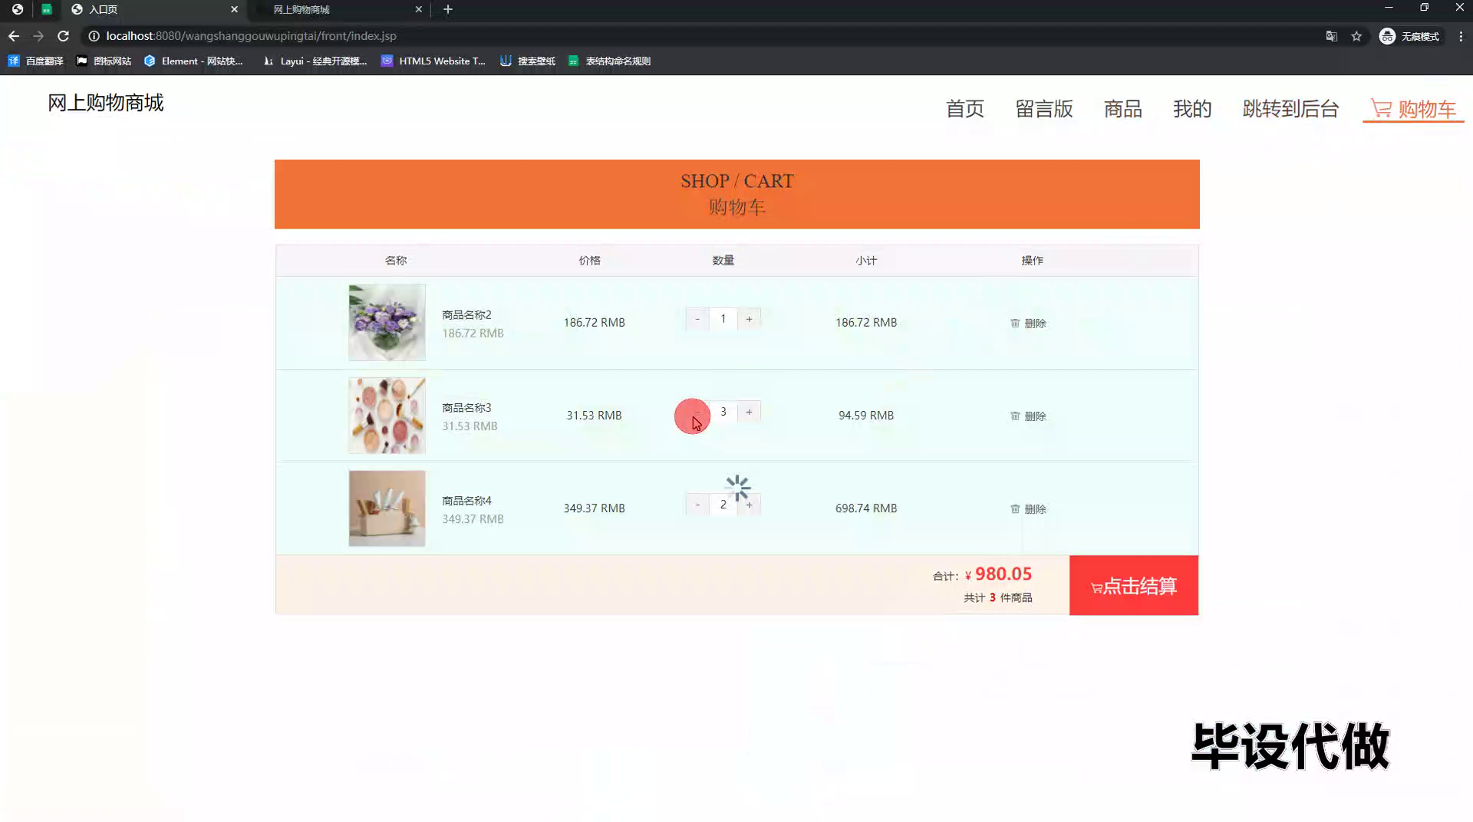Increase quantity of 商品名称4
The height and width of the screenshot is (822, 1473).
749,505
